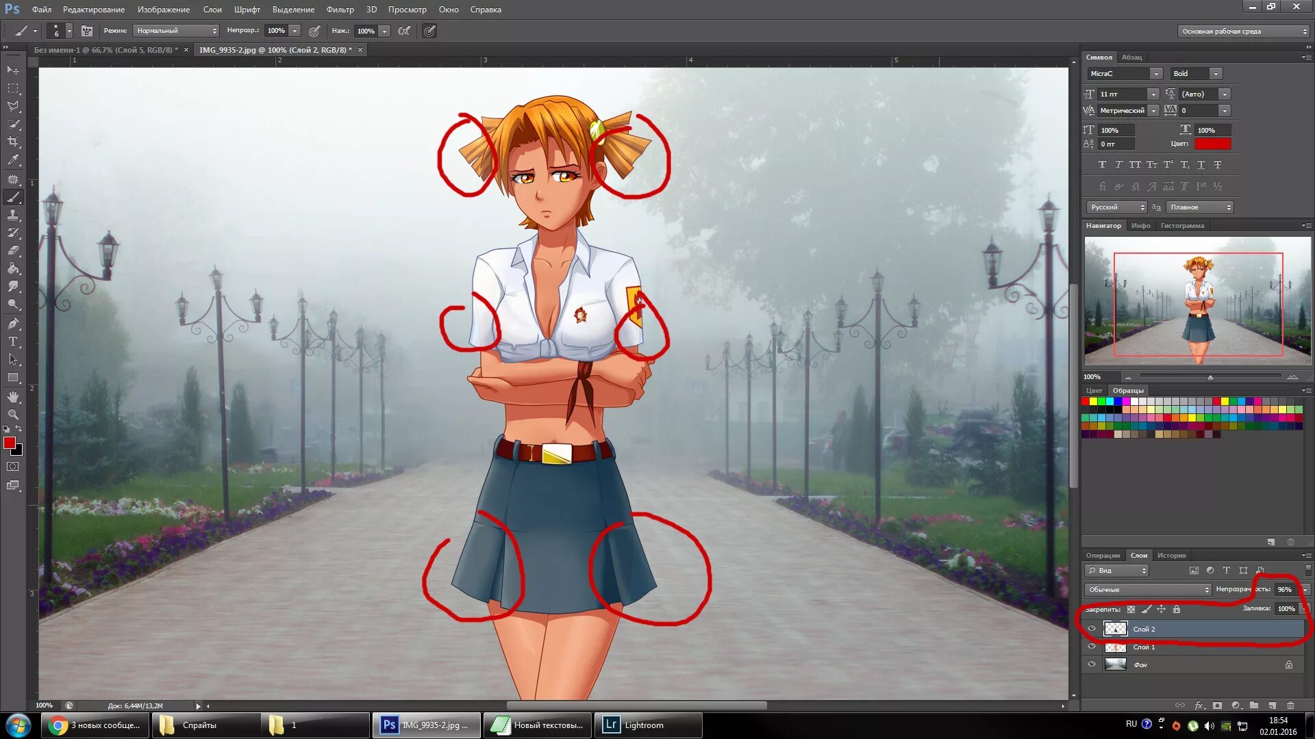
Task: Click the Windows Start button
Action: pos(18,725)
